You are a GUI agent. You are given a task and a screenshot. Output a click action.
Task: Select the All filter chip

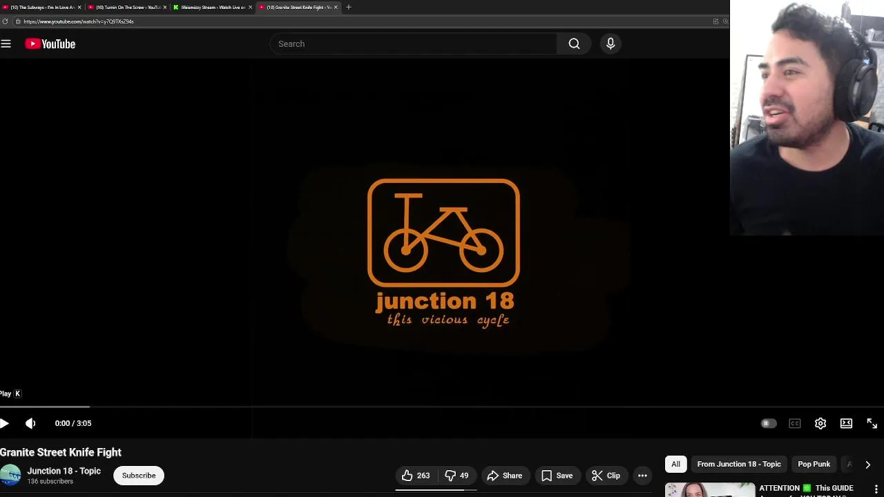[x=676, y=464]
